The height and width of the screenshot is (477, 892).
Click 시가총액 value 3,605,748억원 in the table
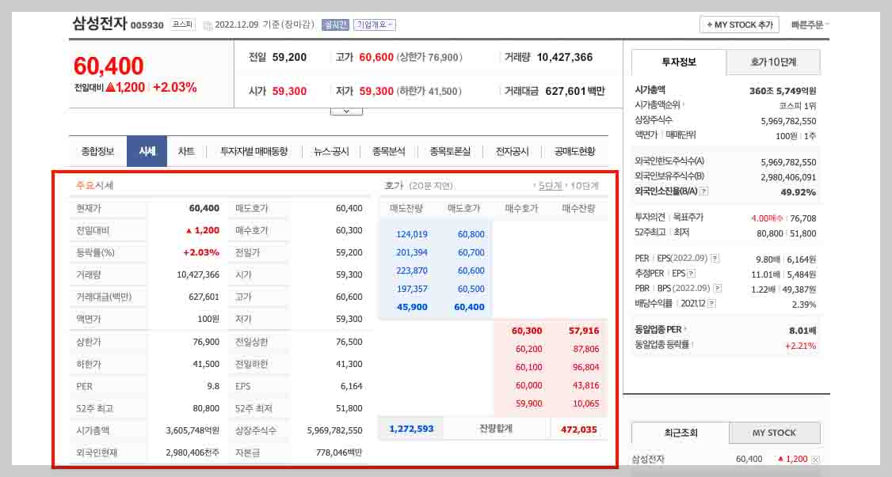coord(193,430)
